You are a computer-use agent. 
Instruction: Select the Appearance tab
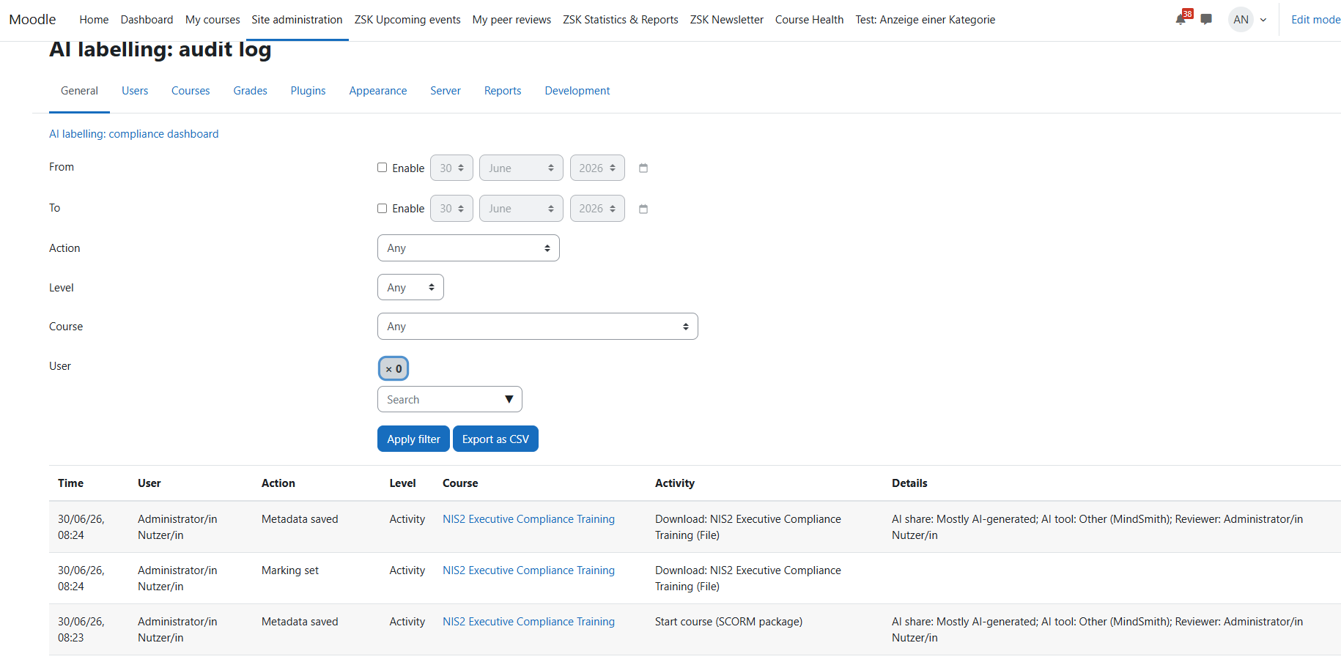tap(378, 91)
